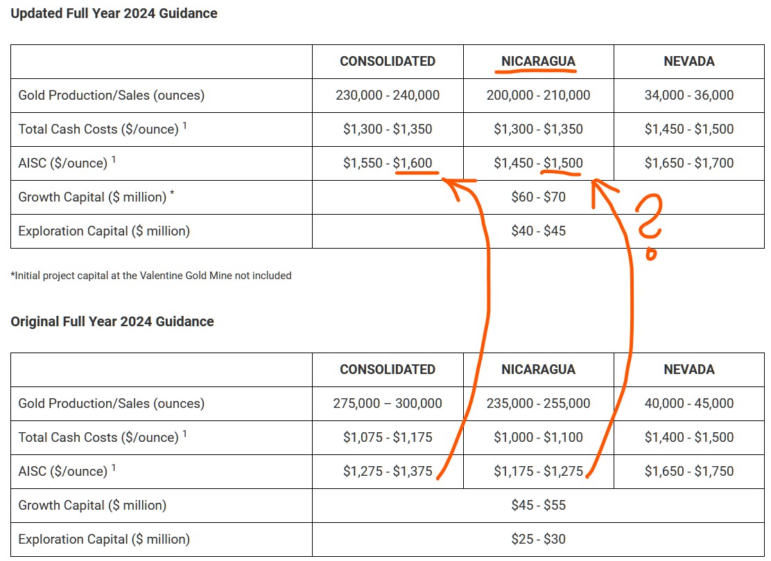Screen dimensions: 771x561
Task: Click the Original Full Year 2024 Guidance heading
Action: [112, 321]
